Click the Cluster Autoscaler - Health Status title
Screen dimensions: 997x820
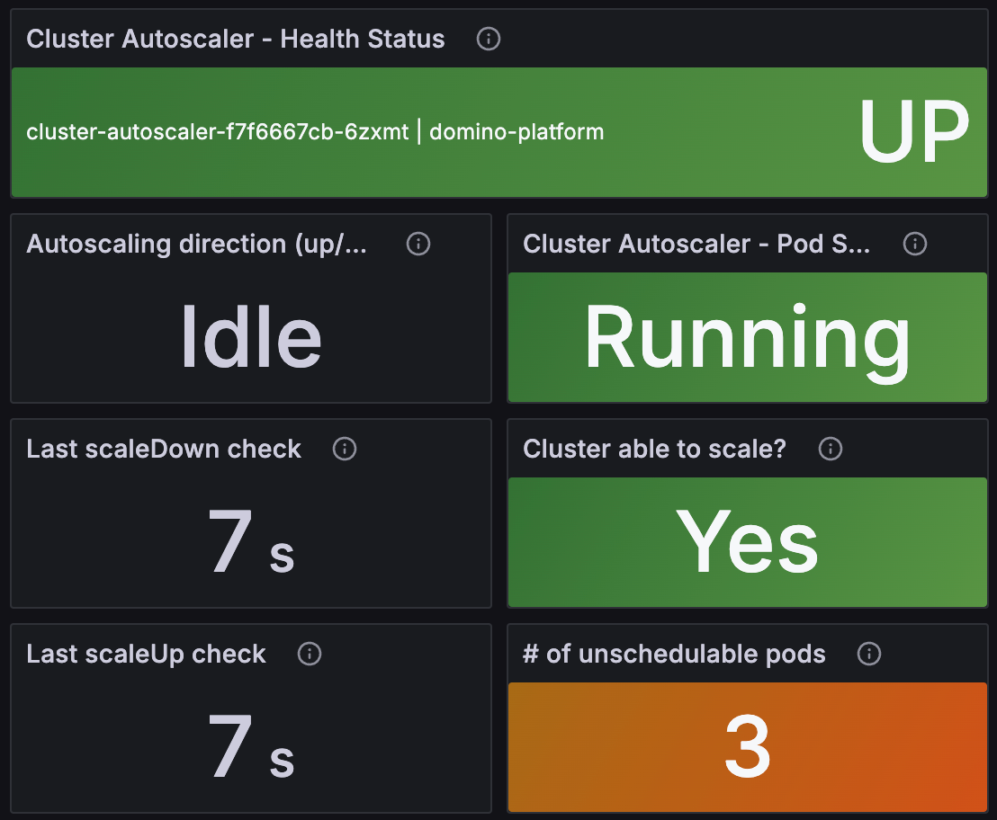tap(235, 39)
